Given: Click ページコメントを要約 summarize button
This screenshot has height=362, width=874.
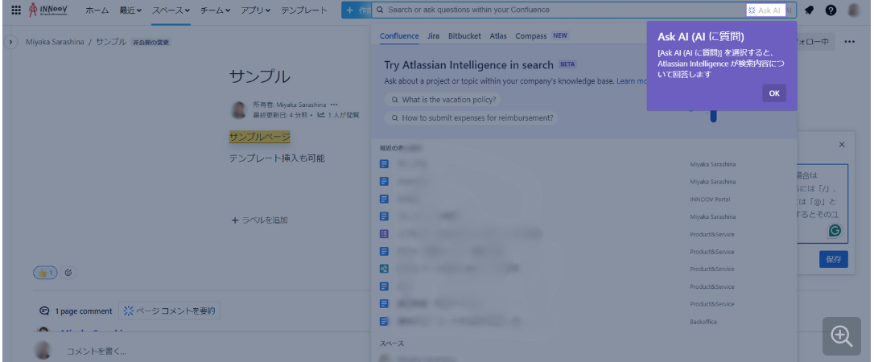Looking at the screenshot, I should point(170,311).
